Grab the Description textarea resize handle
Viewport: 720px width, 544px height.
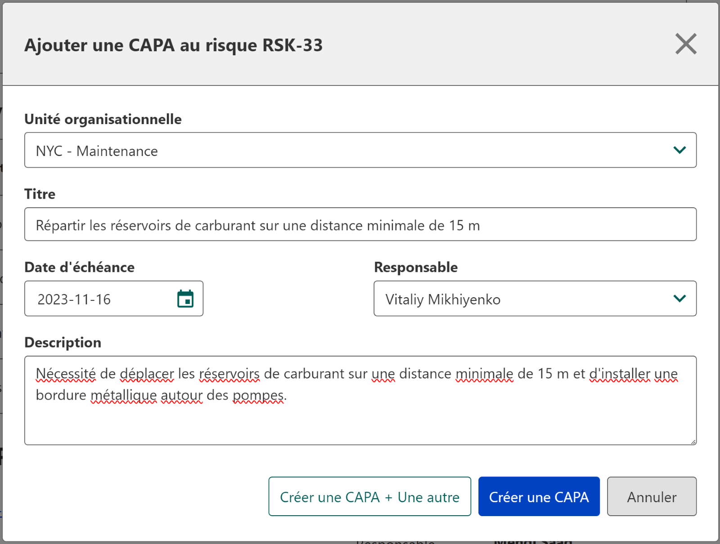(693, 442)
